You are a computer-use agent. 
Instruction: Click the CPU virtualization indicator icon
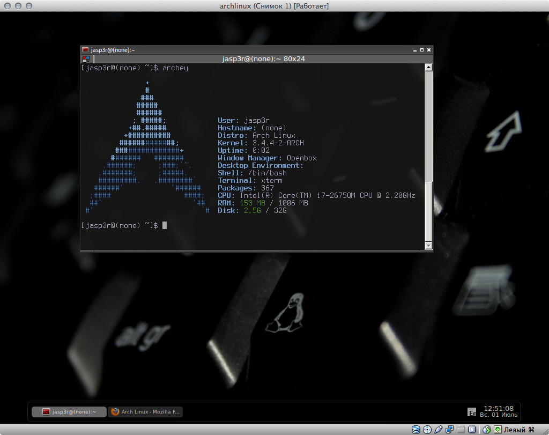pyautogui.click(x=472, y=430)
